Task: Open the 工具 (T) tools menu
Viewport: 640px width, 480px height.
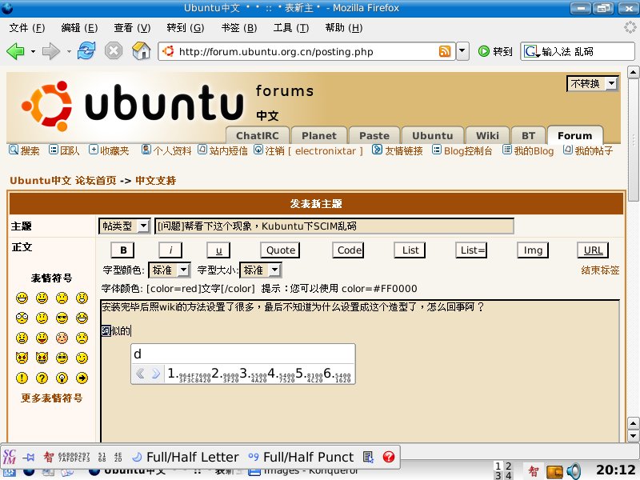Action: point(291,28)
